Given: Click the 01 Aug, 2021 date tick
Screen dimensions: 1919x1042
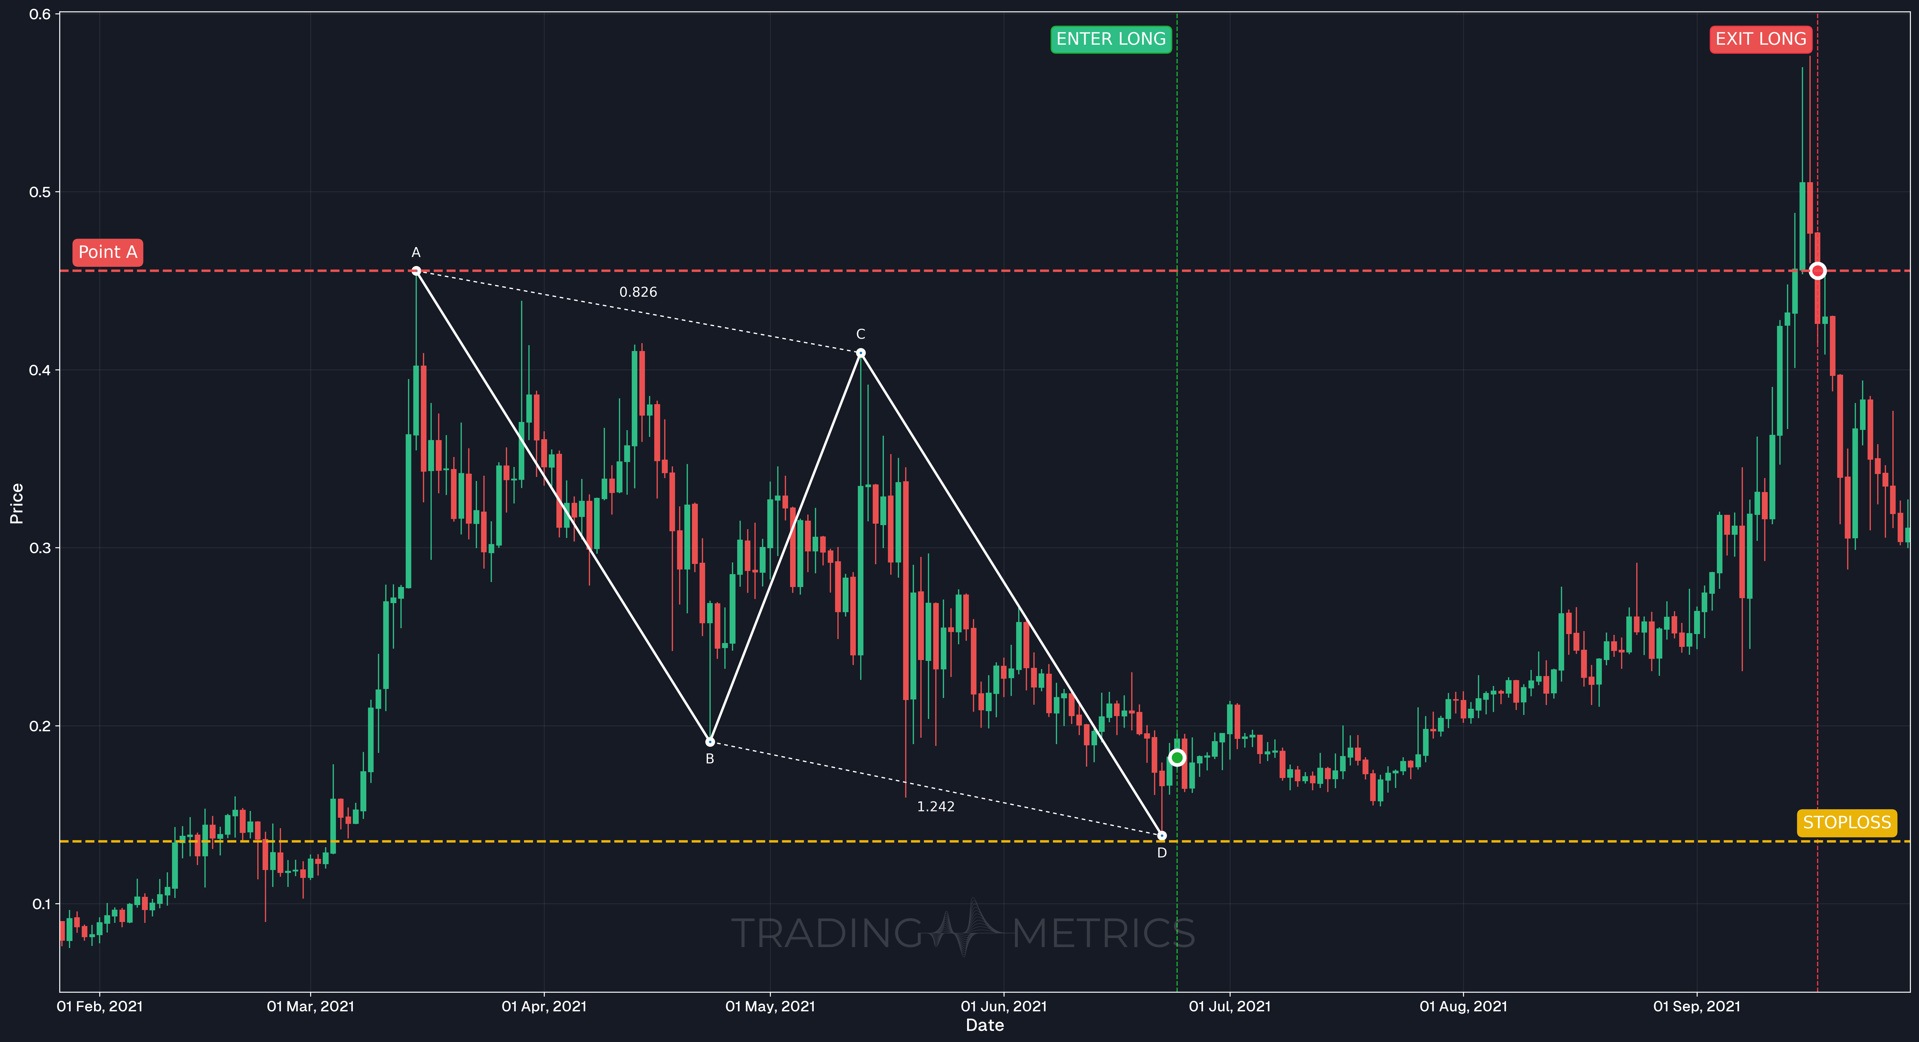Looking at the screenshot, I should click(1464, 1006).
